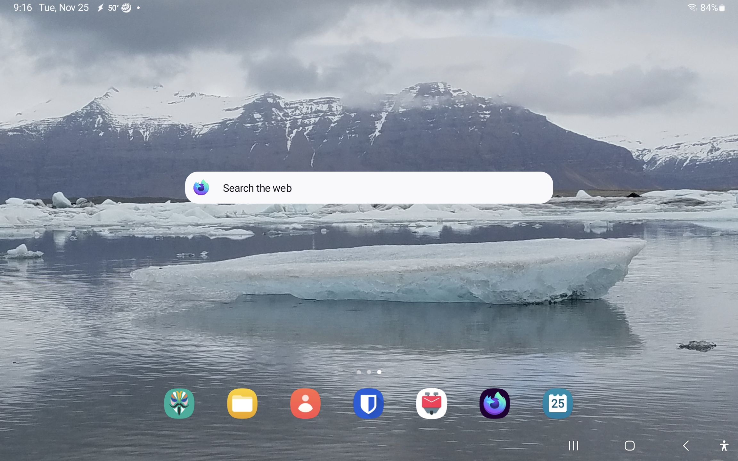Open the Magisk app from the dock

(x=179, y=403)
